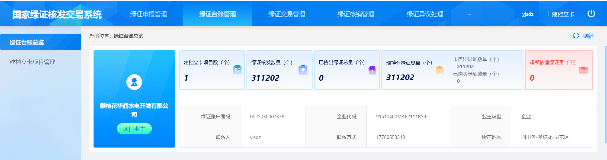
Task: Open the 绿证核销管理 menu
Action: point(356,14)
